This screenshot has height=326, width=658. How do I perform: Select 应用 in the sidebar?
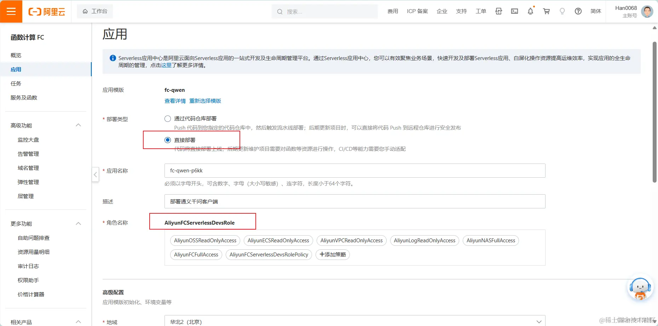[x=46, y=69]
